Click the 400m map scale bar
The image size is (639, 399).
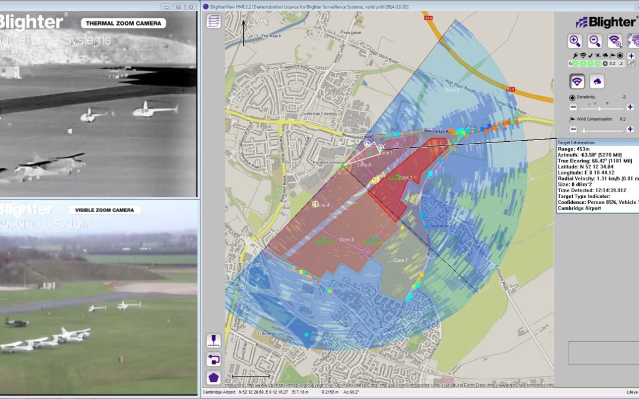[250, 375]
